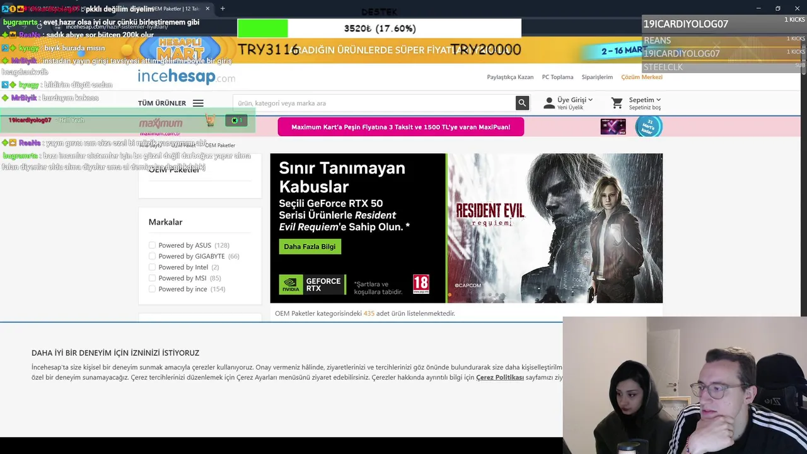Minimize the browser window
Screen dimensions: 807x454
point(758,8)
